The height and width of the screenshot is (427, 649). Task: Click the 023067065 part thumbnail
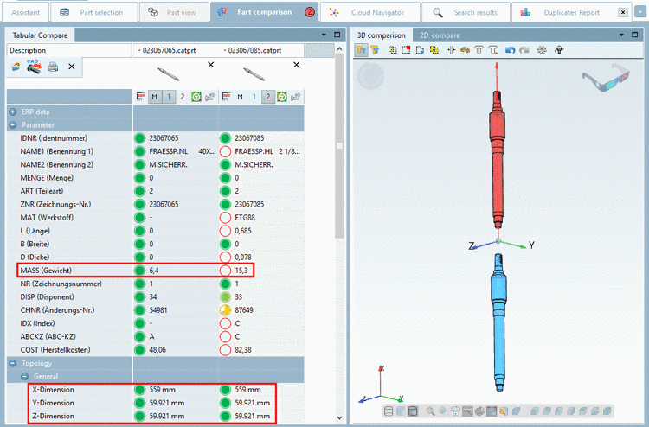(169, 74)
